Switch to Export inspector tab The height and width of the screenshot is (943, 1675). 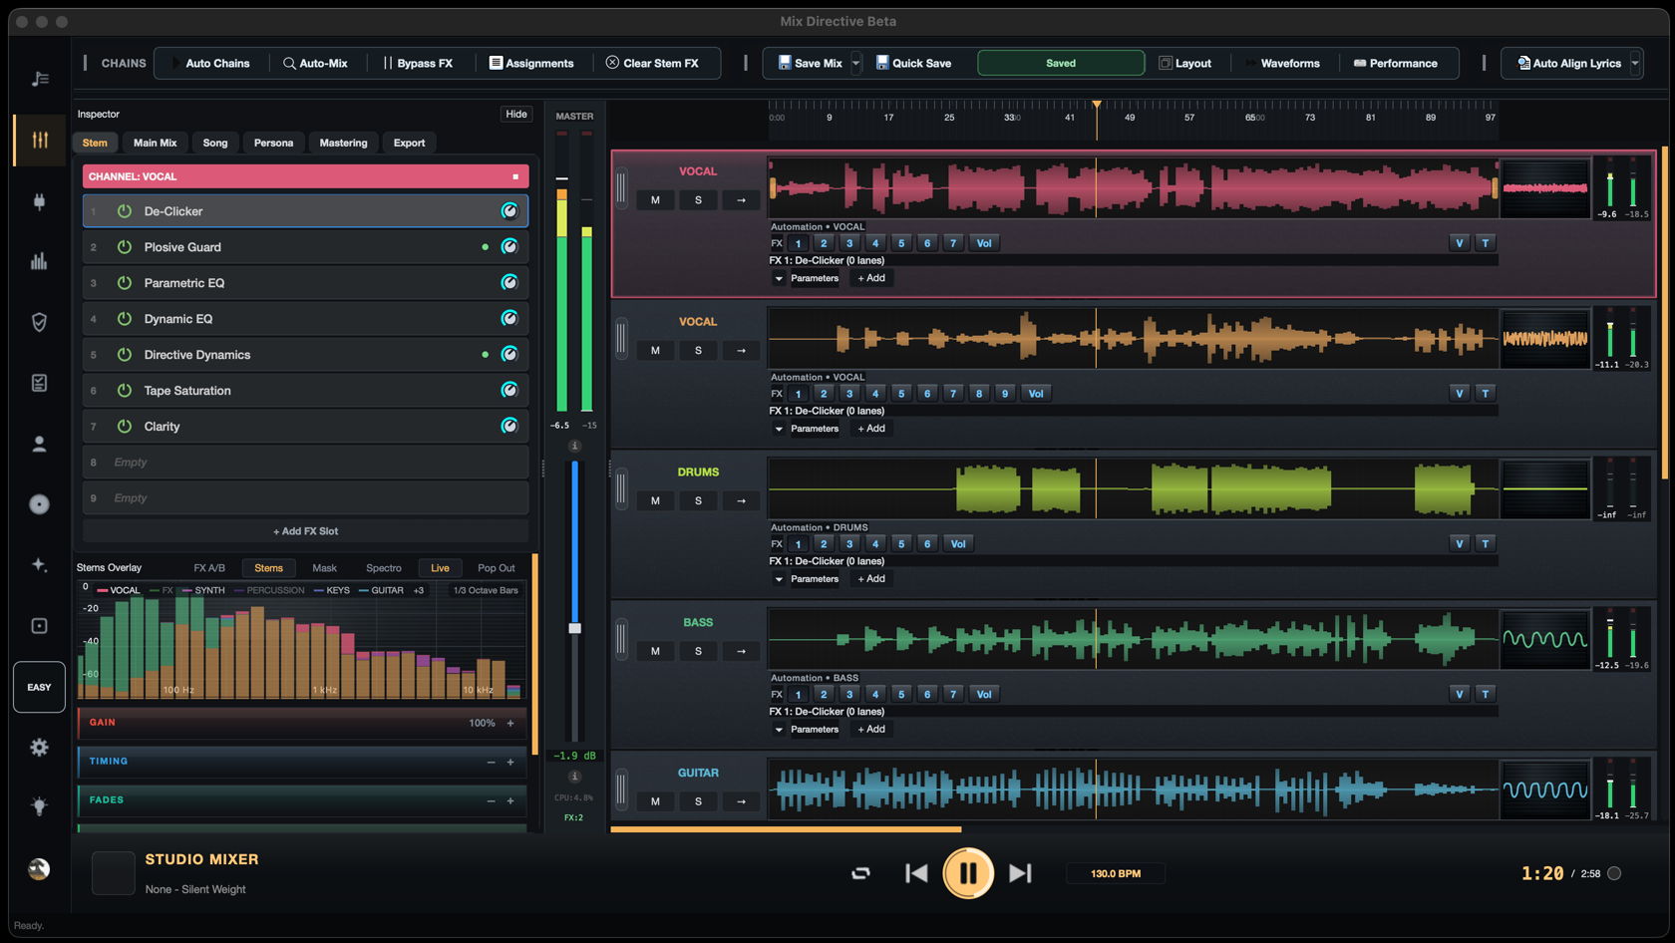(x=409, y=143)
